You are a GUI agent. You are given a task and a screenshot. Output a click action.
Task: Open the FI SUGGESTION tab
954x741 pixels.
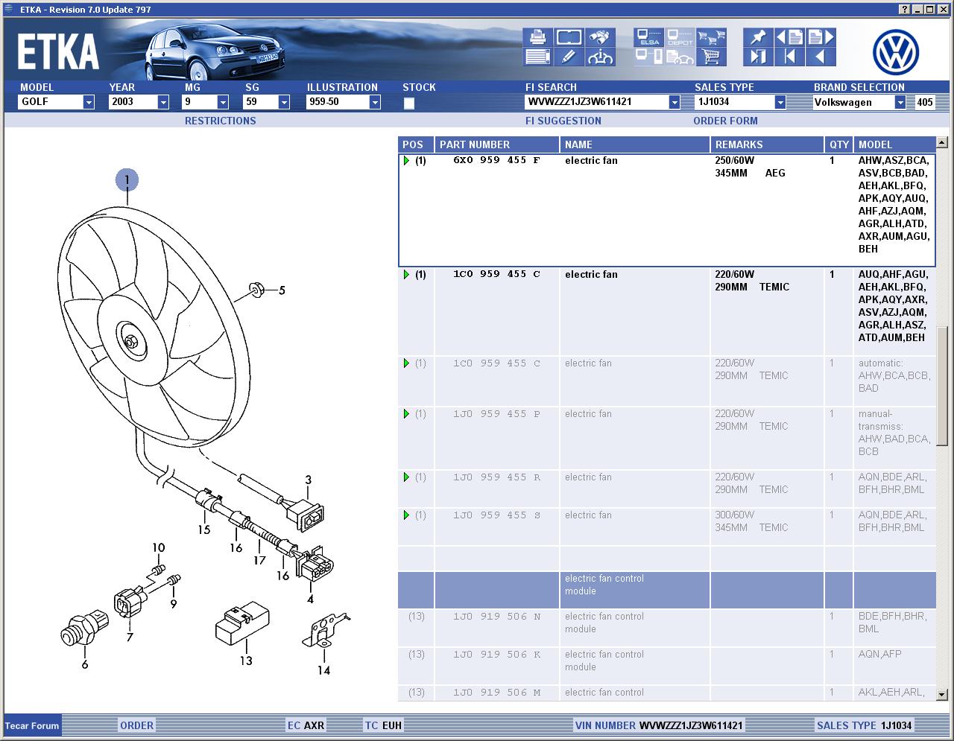click(563, 121)
